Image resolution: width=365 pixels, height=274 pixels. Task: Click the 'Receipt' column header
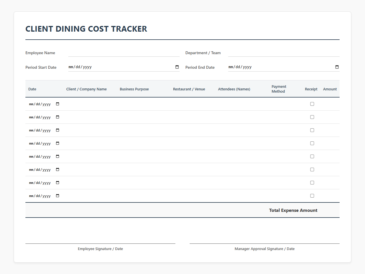tap(311, 89)
